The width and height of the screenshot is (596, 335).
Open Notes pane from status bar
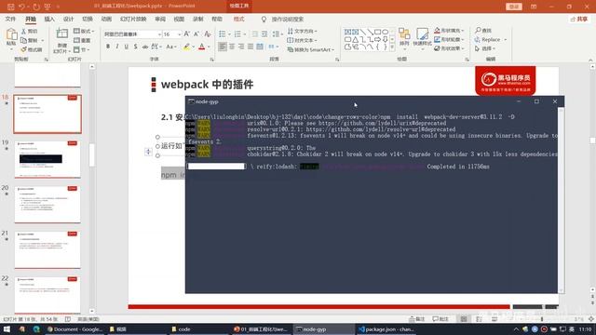pyautogui.click(x=417, y=319)
